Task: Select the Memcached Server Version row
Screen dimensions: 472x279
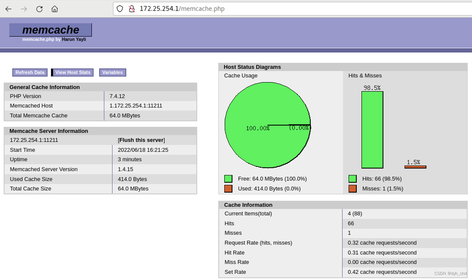Action: point(100,169)
